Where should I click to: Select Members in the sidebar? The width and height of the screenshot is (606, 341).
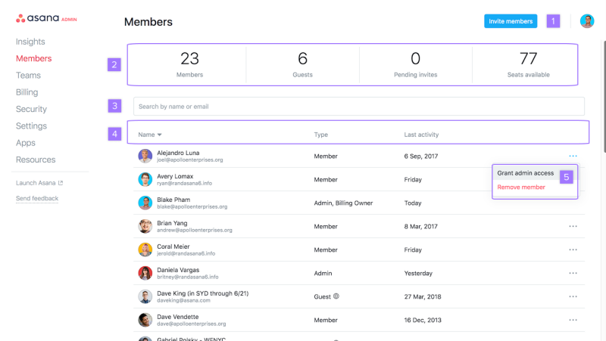click(x=33, y=58)
